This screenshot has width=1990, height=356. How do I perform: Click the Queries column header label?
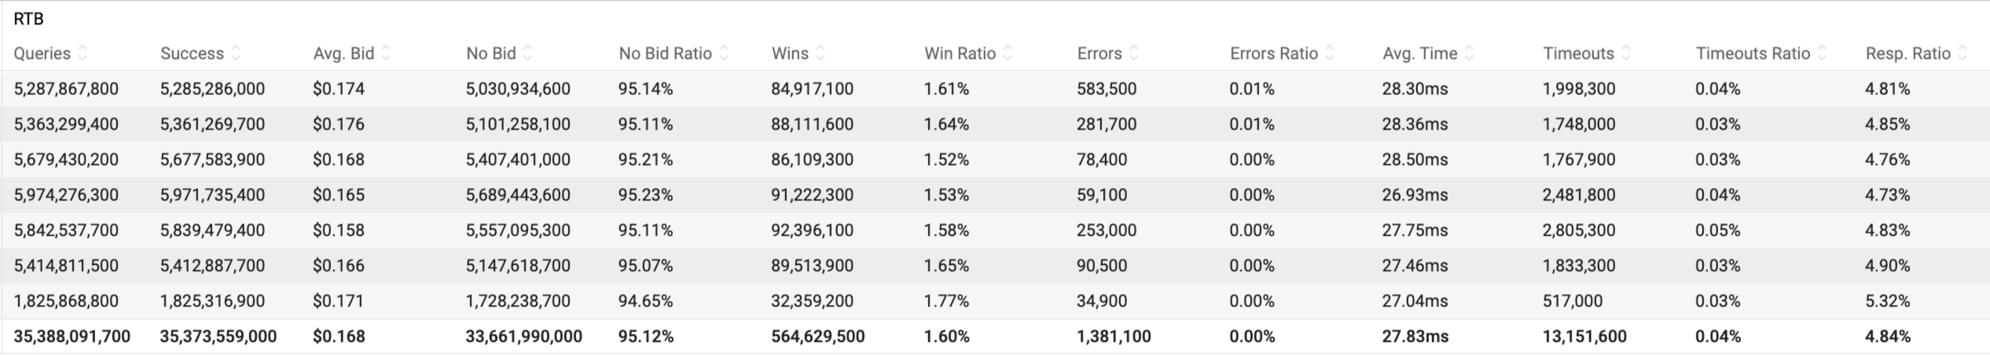click(42, 53)
